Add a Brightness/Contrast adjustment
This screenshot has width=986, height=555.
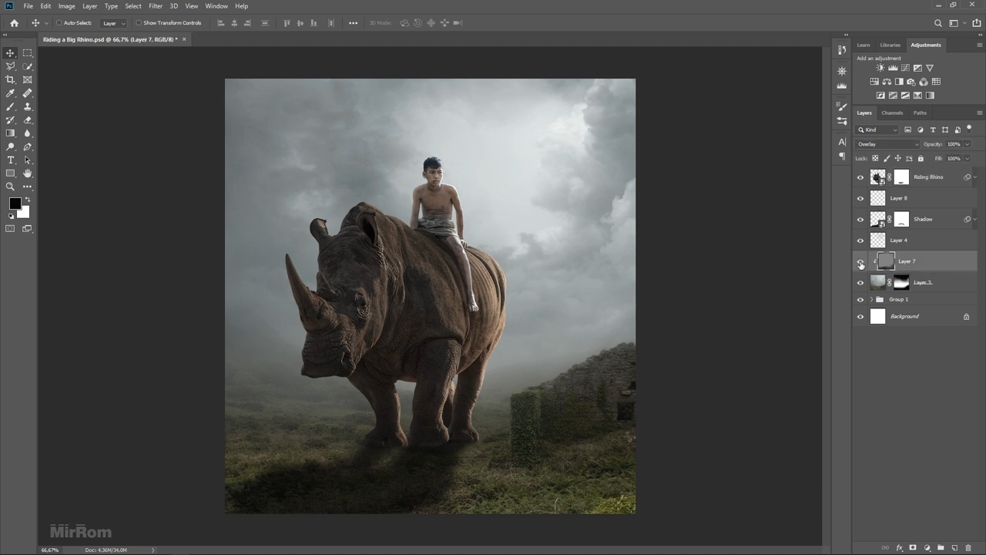click(880, 68)
